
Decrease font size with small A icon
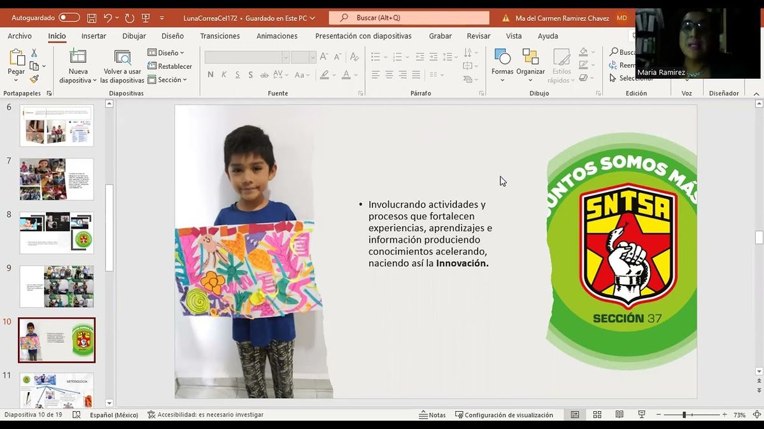point(338,57)
